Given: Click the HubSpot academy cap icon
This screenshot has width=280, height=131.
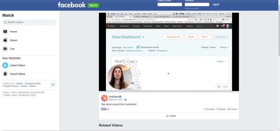Looking at the screenshot, I should (x=217, y=26).
